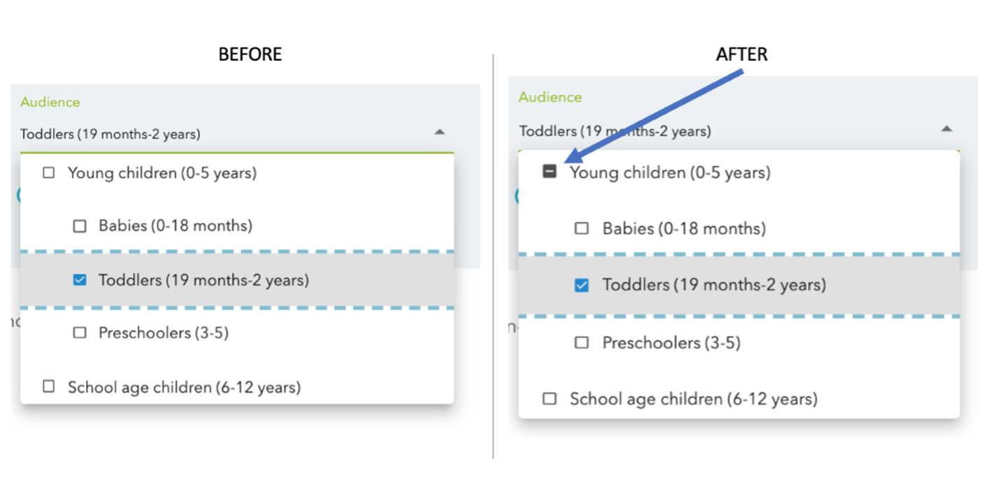Uncheck Toddlers checkbox in BEFORE panel
The image size is (993, 482).
click(80, 280)
